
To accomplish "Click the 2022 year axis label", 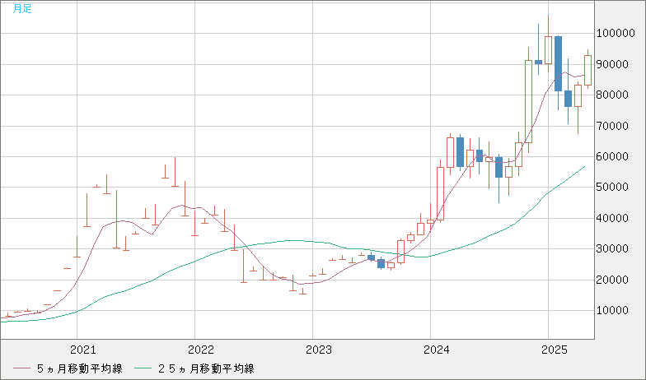I will coord(201,350).
